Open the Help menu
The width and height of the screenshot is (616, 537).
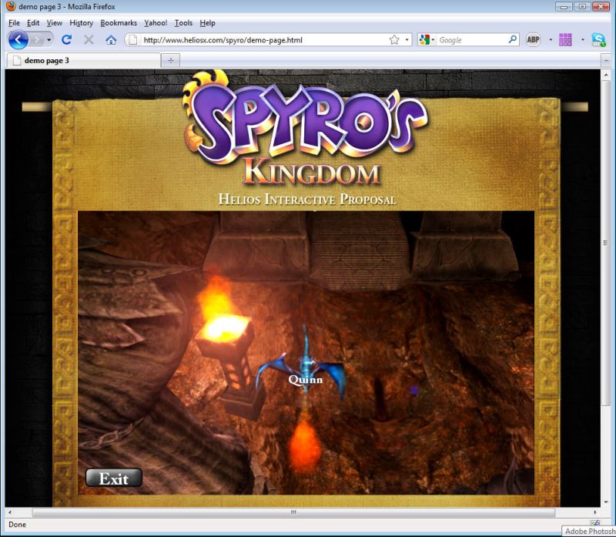coord(207,23)
